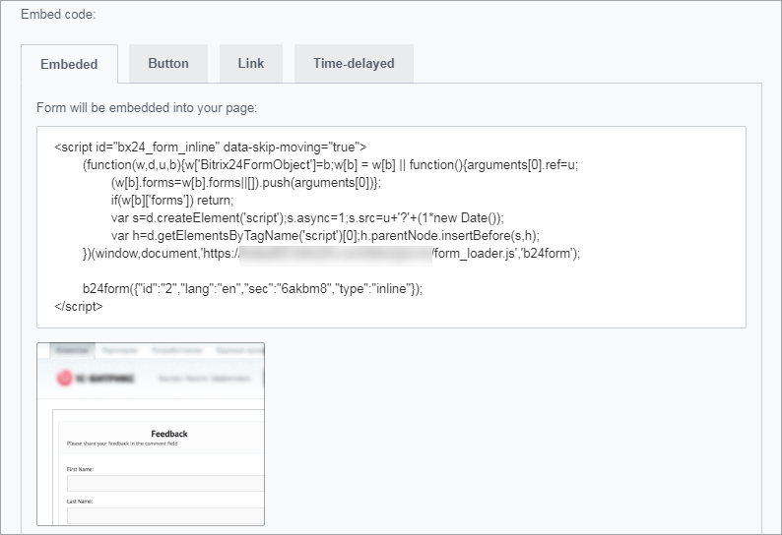Switch to the Button tab

(168, 63)
